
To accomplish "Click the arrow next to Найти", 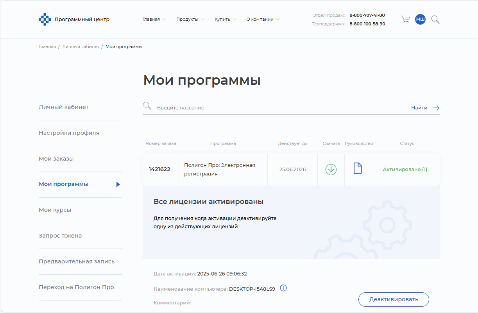I will (436, 108).
